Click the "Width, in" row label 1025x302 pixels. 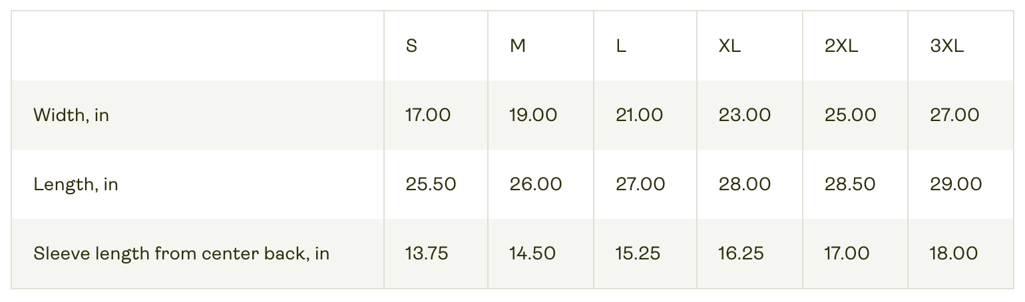[71, 116]
